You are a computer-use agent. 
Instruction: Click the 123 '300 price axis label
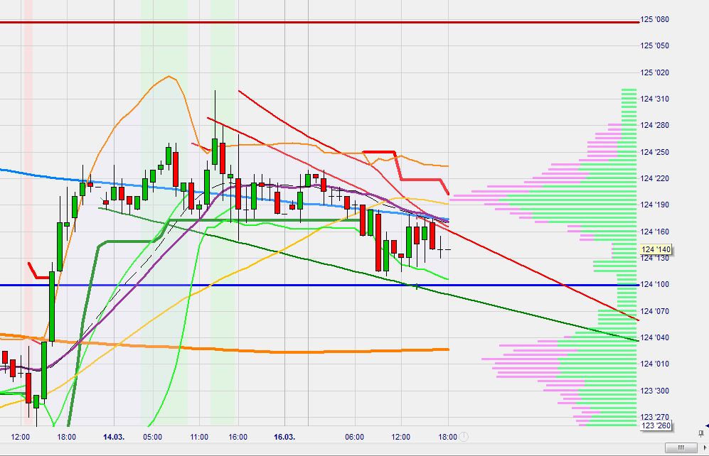pos(654,391)
